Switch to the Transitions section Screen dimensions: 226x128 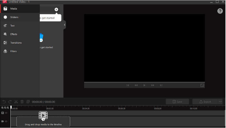pyautogui.click(x=16, y=43)
